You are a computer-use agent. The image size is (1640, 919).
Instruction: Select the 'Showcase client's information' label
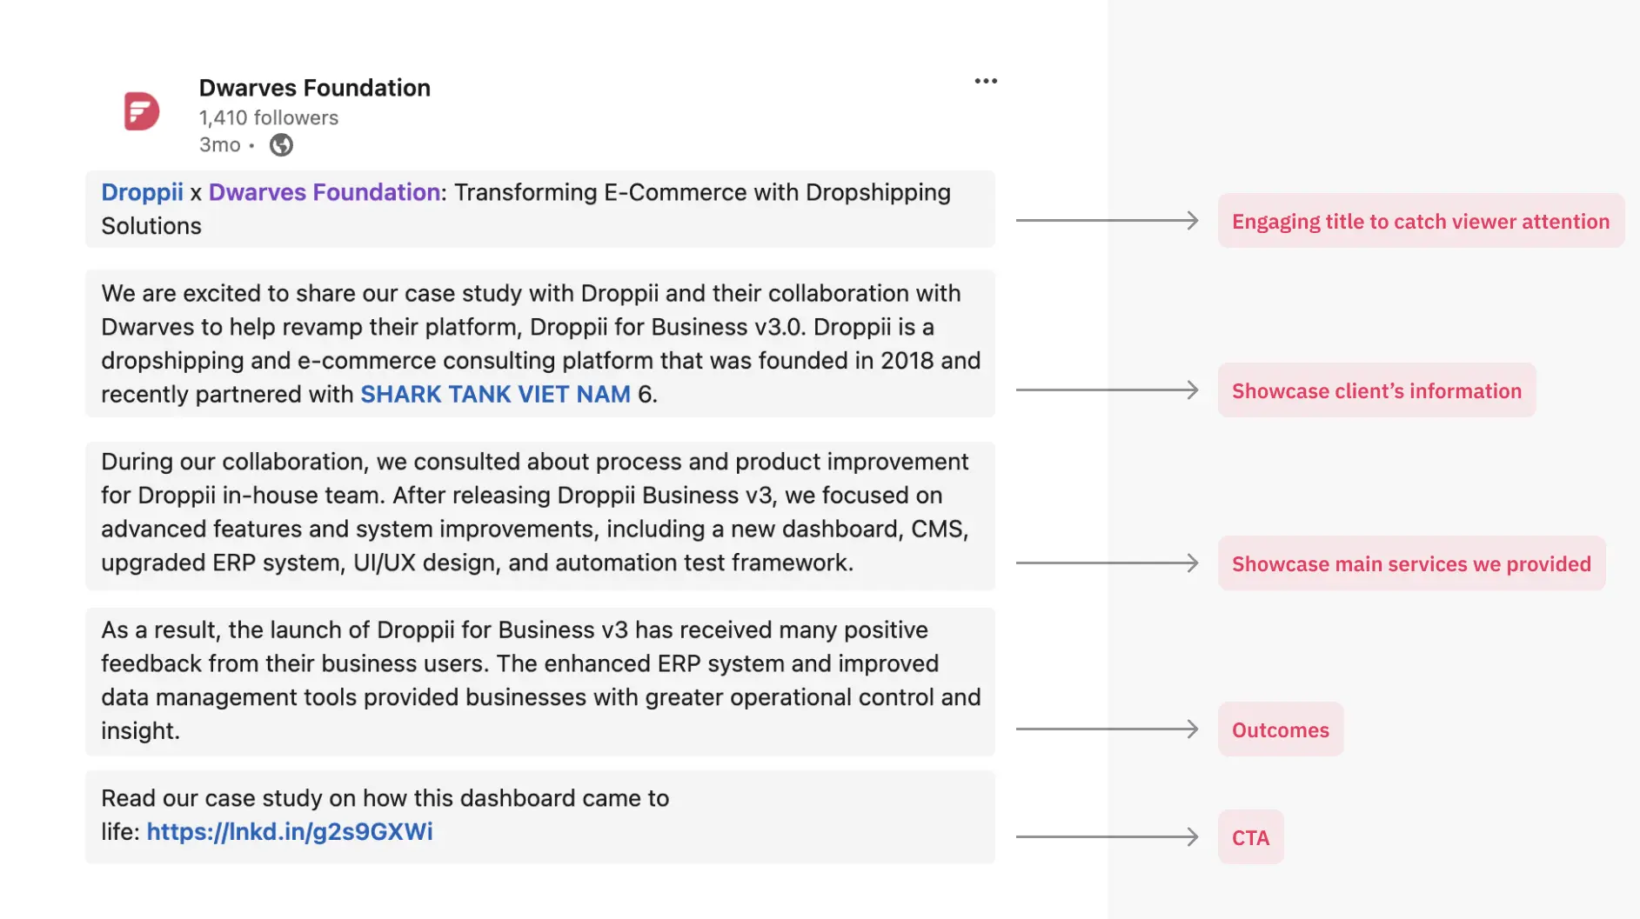coord(1376,390)
